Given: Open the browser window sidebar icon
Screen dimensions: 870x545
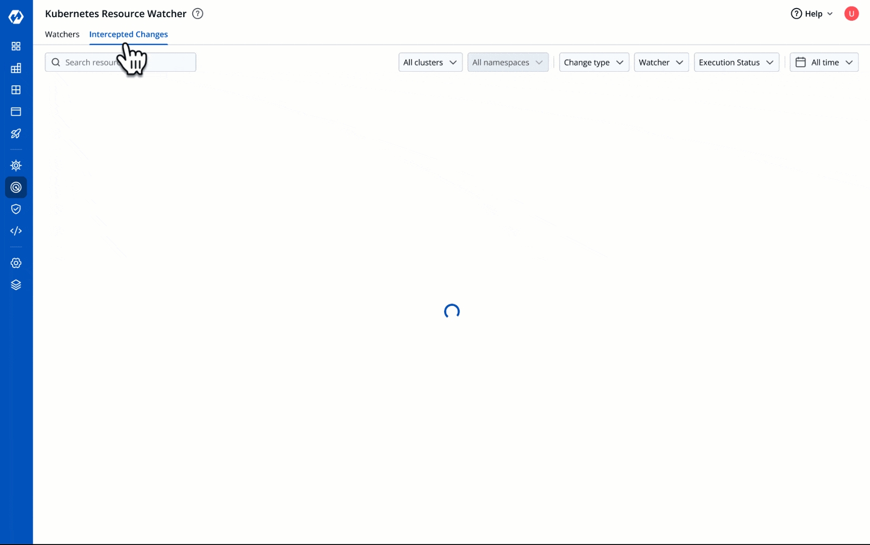Looking at the screenshot, I should click(16, 112).
